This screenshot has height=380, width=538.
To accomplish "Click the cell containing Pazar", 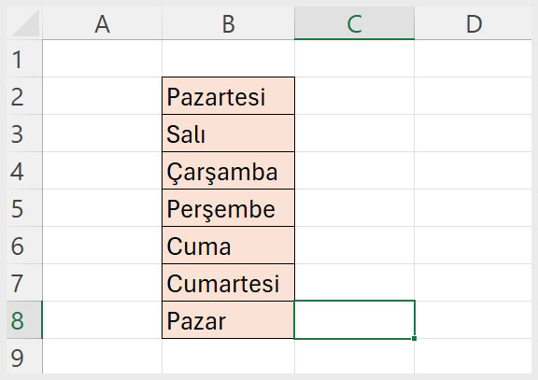I will (x=228, y=320).
